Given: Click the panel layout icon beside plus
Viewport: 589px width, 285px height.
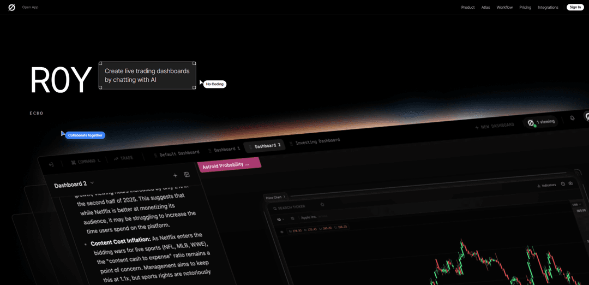Looking at the screenshot, I should (187, 175).
